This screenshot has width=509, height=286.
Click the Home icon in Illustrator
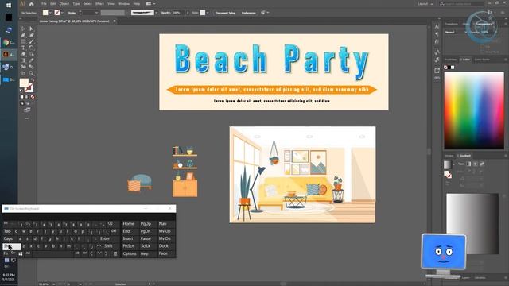32,4
